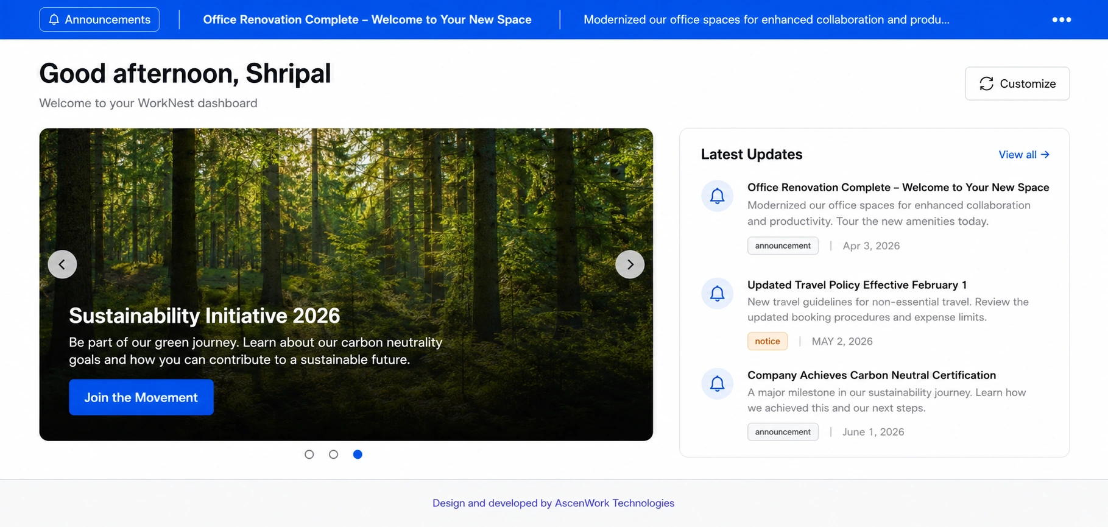1108x527 pixels.
Task: Click bell icon beside Office Renovation update
Action: point(718,196)
